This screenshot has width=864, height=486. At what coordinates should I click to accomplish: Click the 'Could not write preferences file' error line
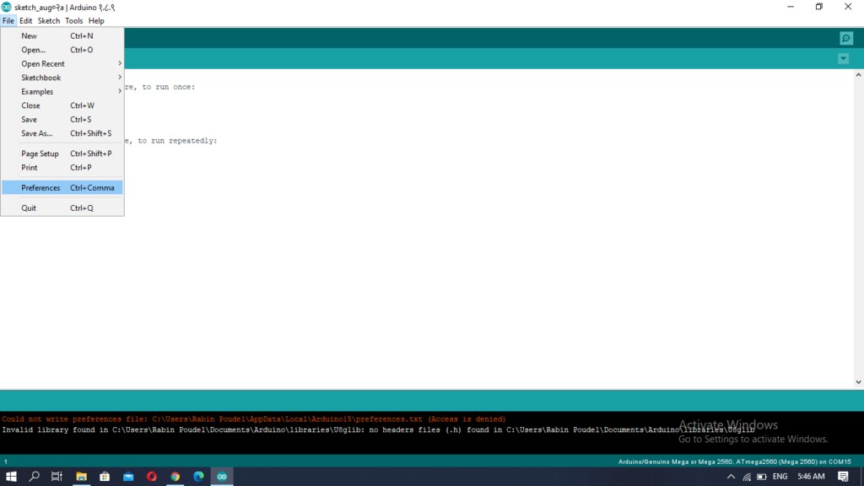click(253, 419)
